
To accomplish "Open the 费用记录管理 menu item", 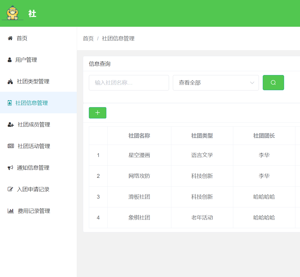I will click(x=39, y=211).
